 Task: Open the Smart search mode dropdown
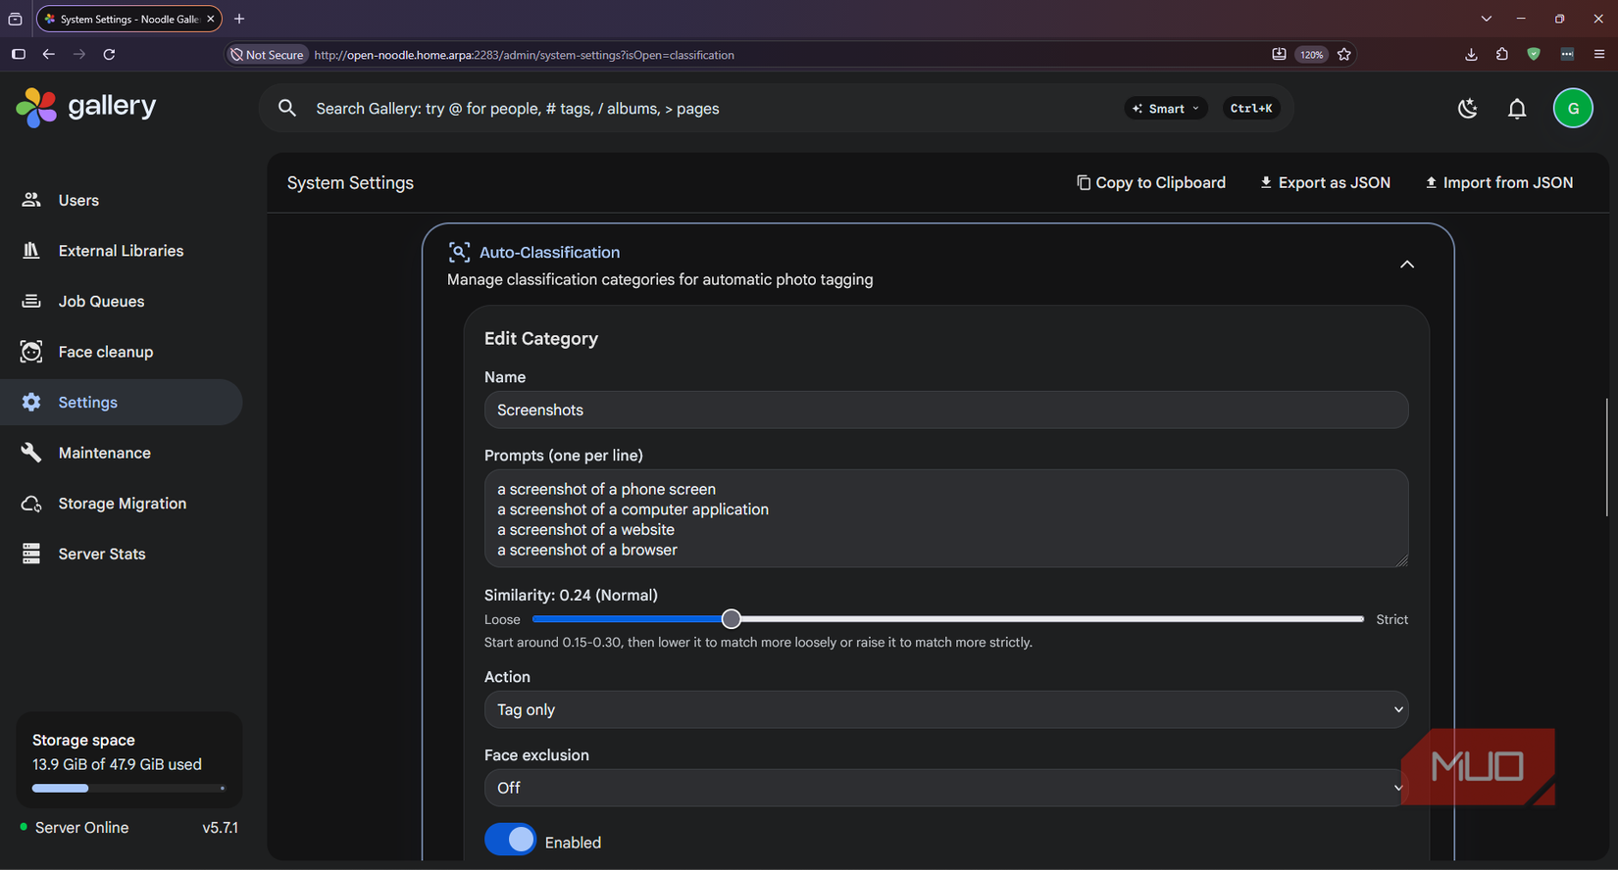[x=1165, y=109]
